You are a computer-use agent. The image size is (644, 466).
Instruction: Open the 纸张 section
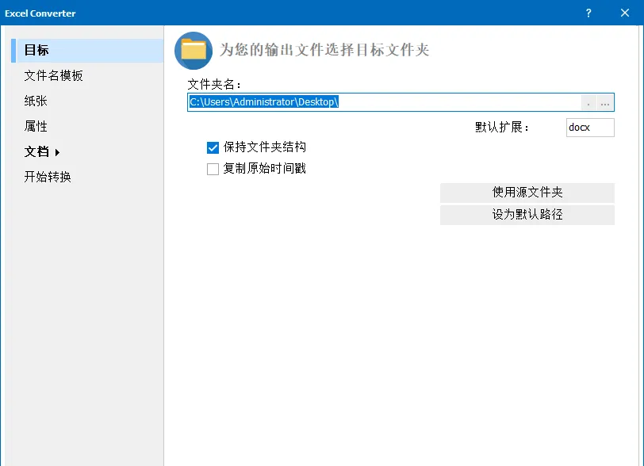pyautogui.click(x=36, y=101)
